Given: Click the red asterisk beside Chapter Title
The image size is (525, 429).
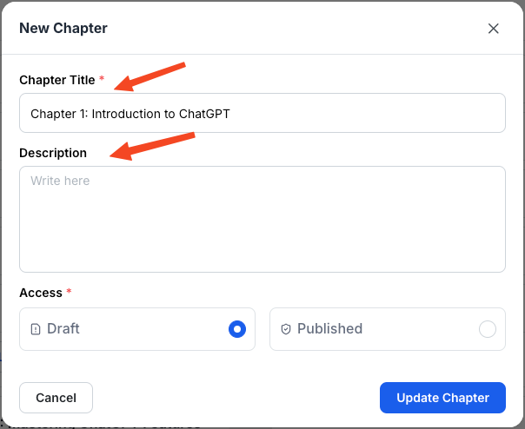Looking at the screenshot, I should (x=102, y=78).
